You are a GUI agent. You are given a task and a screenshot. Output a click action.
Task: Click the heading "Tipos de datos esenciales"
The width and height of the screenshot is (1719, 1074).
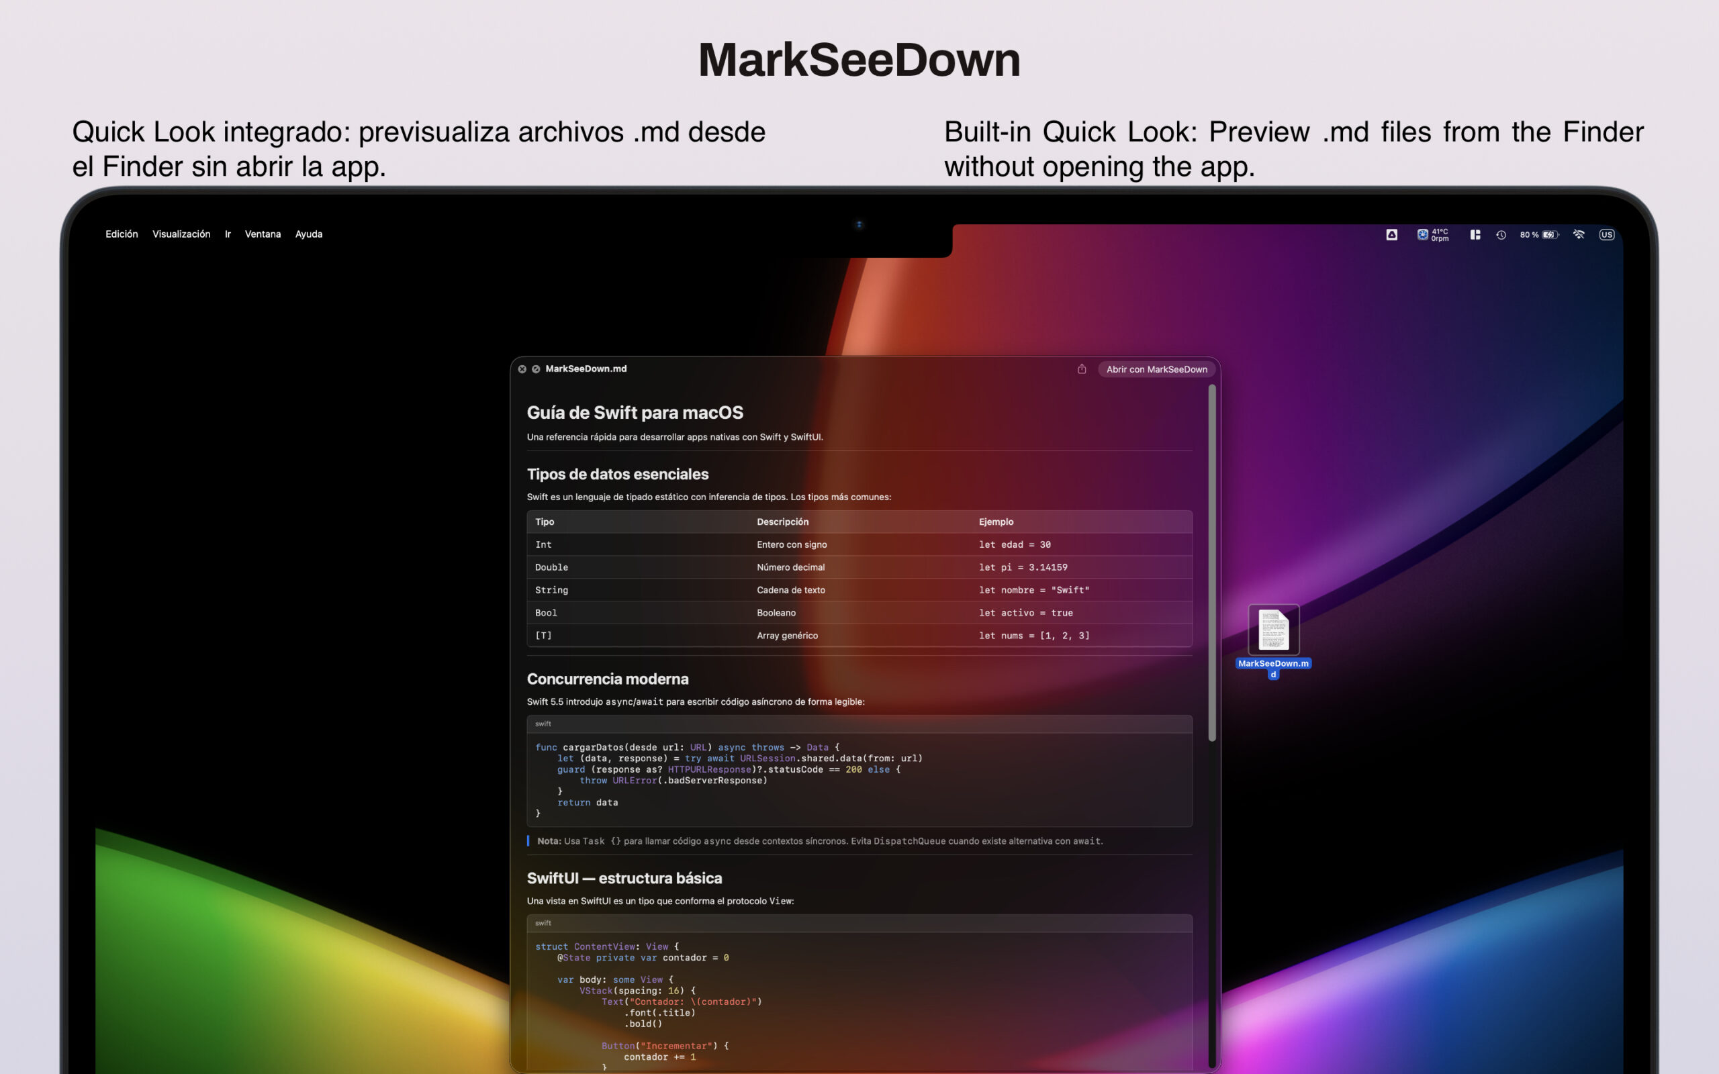coord(618,474)
